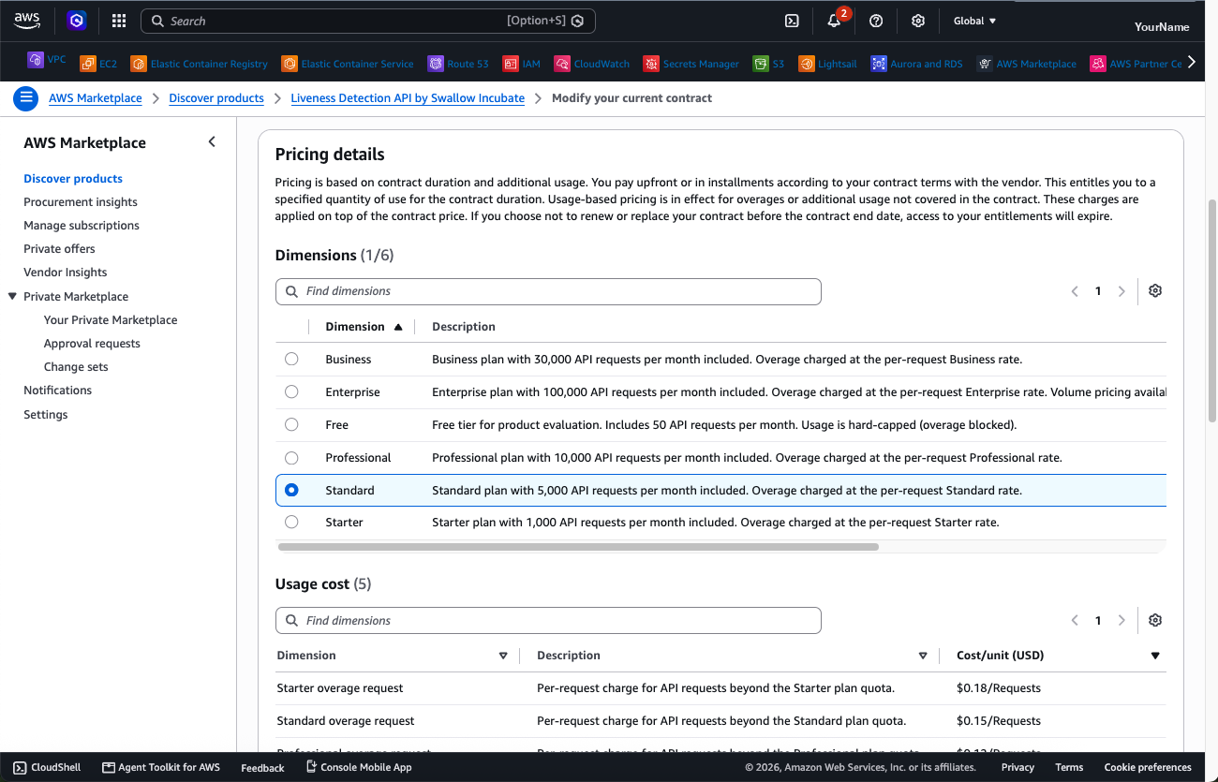1218x782 pixels.
Task: Click the Dimensions table horizontal scrollbar
Action: click(x=578, y=547)
